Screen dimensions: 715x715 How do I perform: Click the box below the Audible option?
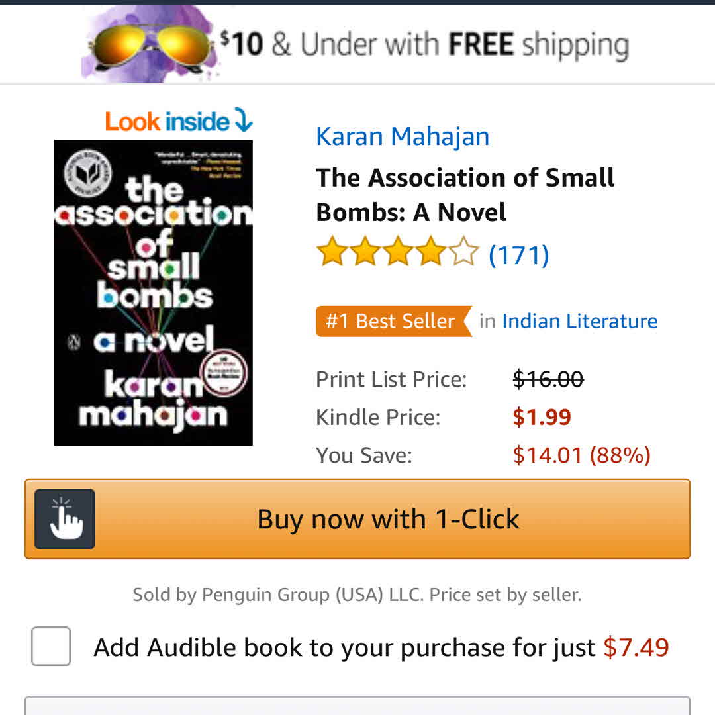point(358,706)
